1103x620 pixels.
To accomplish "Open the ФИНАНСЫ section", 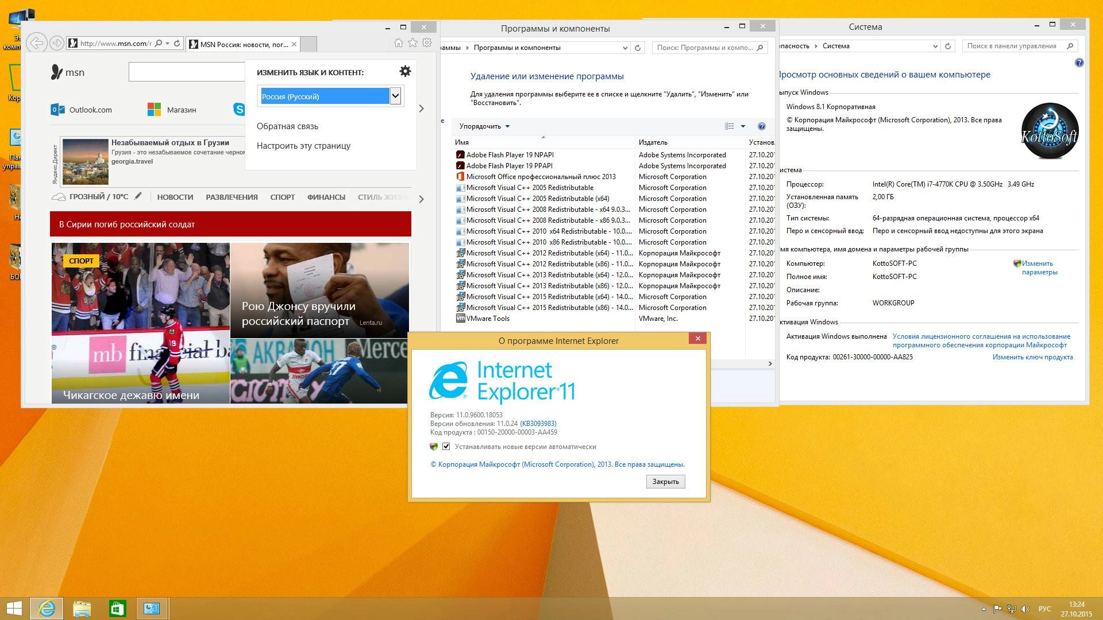I will pos(326,197).
